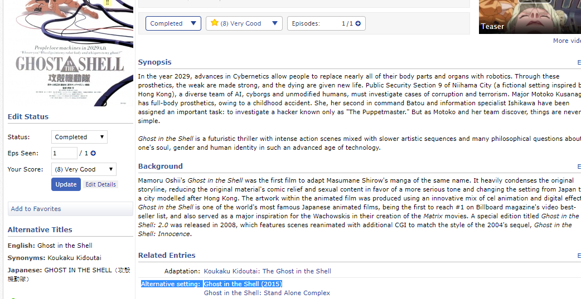Click the Related Entries heading
Image resolution: width=581 pixels, height=299 pixels.
tap(167, 256)
